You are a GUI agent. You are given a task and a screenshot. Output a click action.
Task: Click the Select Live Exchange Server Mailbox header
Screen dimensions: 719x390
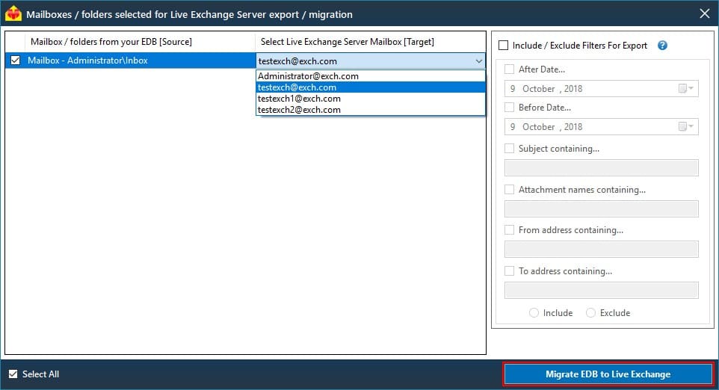pyautogui.click(x=348, y=42)
